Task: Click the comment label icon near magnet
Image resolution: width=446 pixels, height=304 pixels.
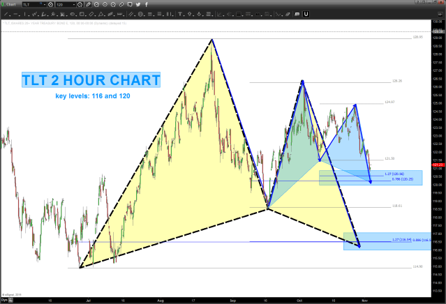Action: click(297, 14)
